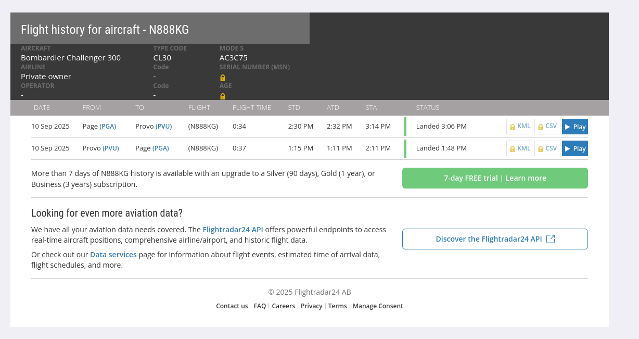Image resolution: width=639 pixels, height=339 pixels.
Task: Open Manage Consent footer link
Action: 378,306
